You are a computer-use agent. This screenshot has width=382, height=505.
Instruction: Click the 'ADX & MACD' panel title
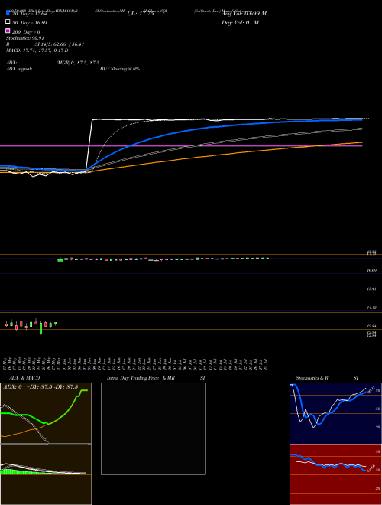click(23, 378)
